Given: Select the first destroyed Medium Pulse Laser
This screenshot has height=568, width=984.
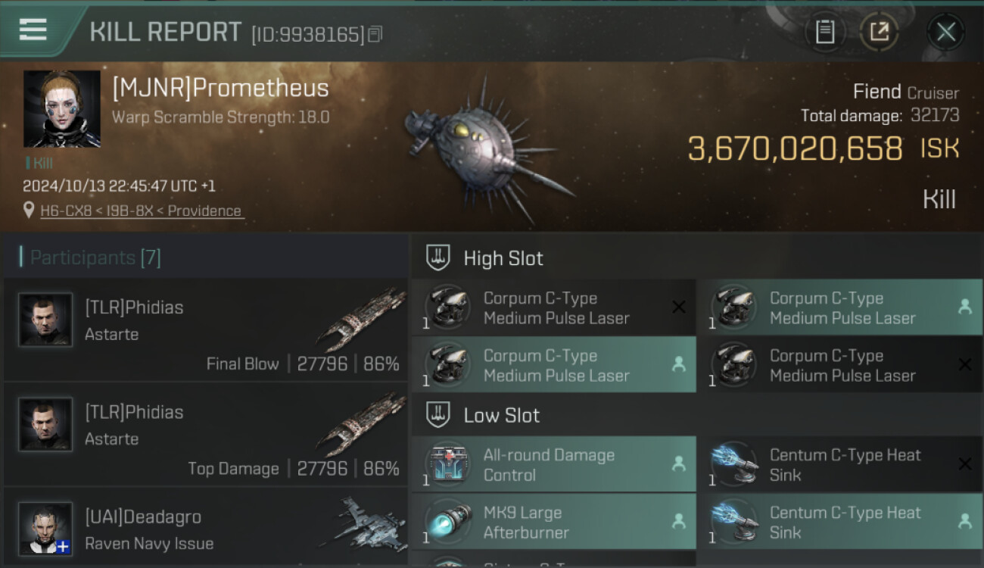Looking at the screenshot, I should click(x=553, y=307).
